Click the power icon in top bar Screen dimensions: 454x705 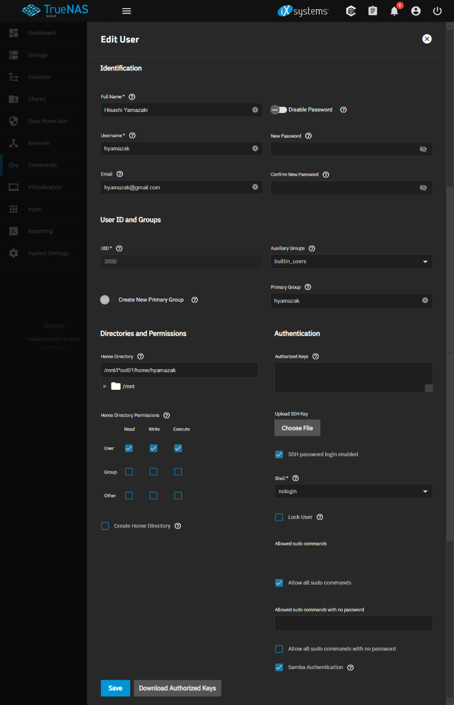pyautogui.click(x=437, y=11)
